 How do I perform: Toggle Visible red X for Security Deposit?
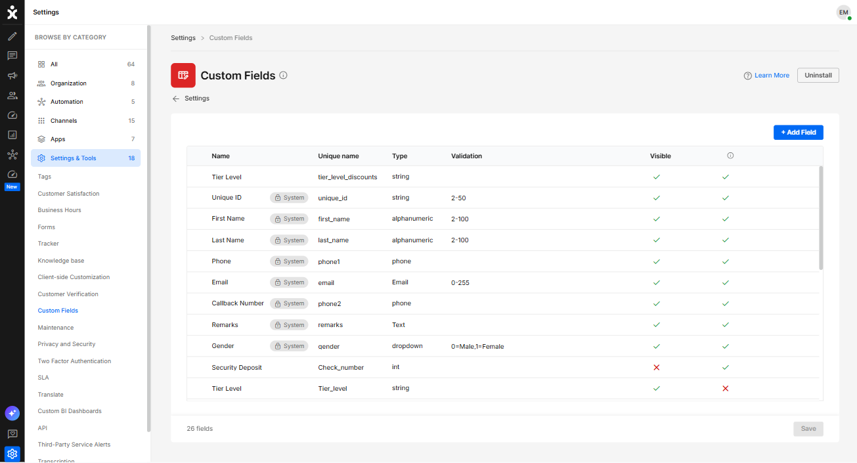[x=657, y=367]
